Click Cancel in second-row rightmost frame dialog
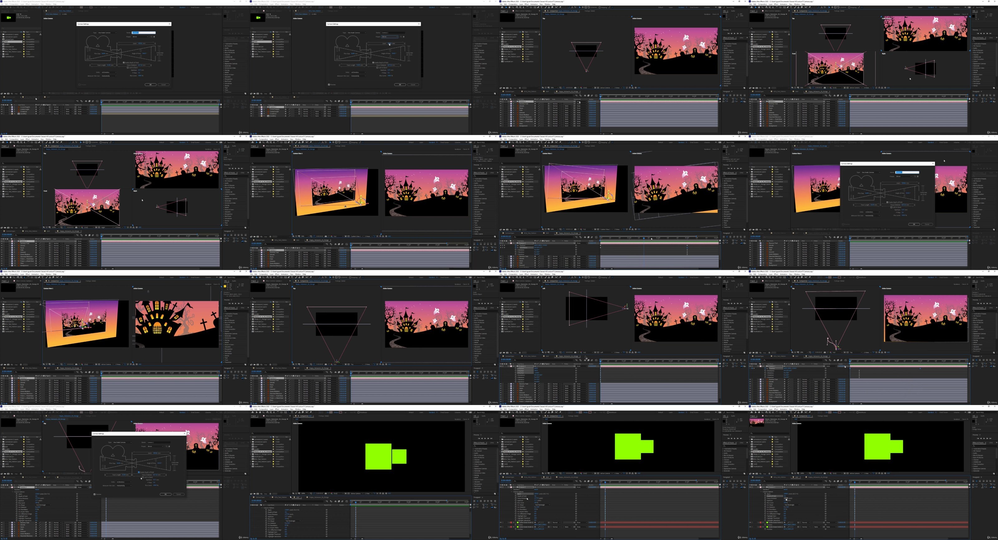Image resolution: width=998 pixels, height=540 pixels. coord(927,224)
